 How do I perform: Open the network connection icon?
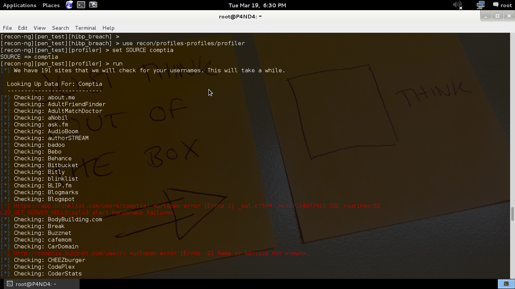pos(480,5)
